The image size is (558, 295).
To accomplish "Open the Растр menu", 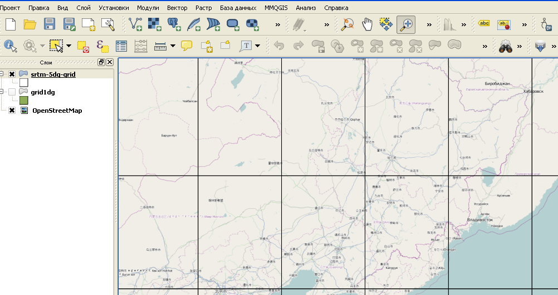I will tap(203, 8).
